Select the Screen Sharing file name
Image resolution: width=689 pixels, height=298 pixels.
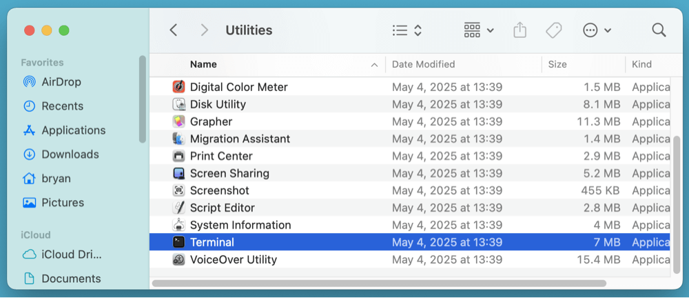click(x=229, y=173)
